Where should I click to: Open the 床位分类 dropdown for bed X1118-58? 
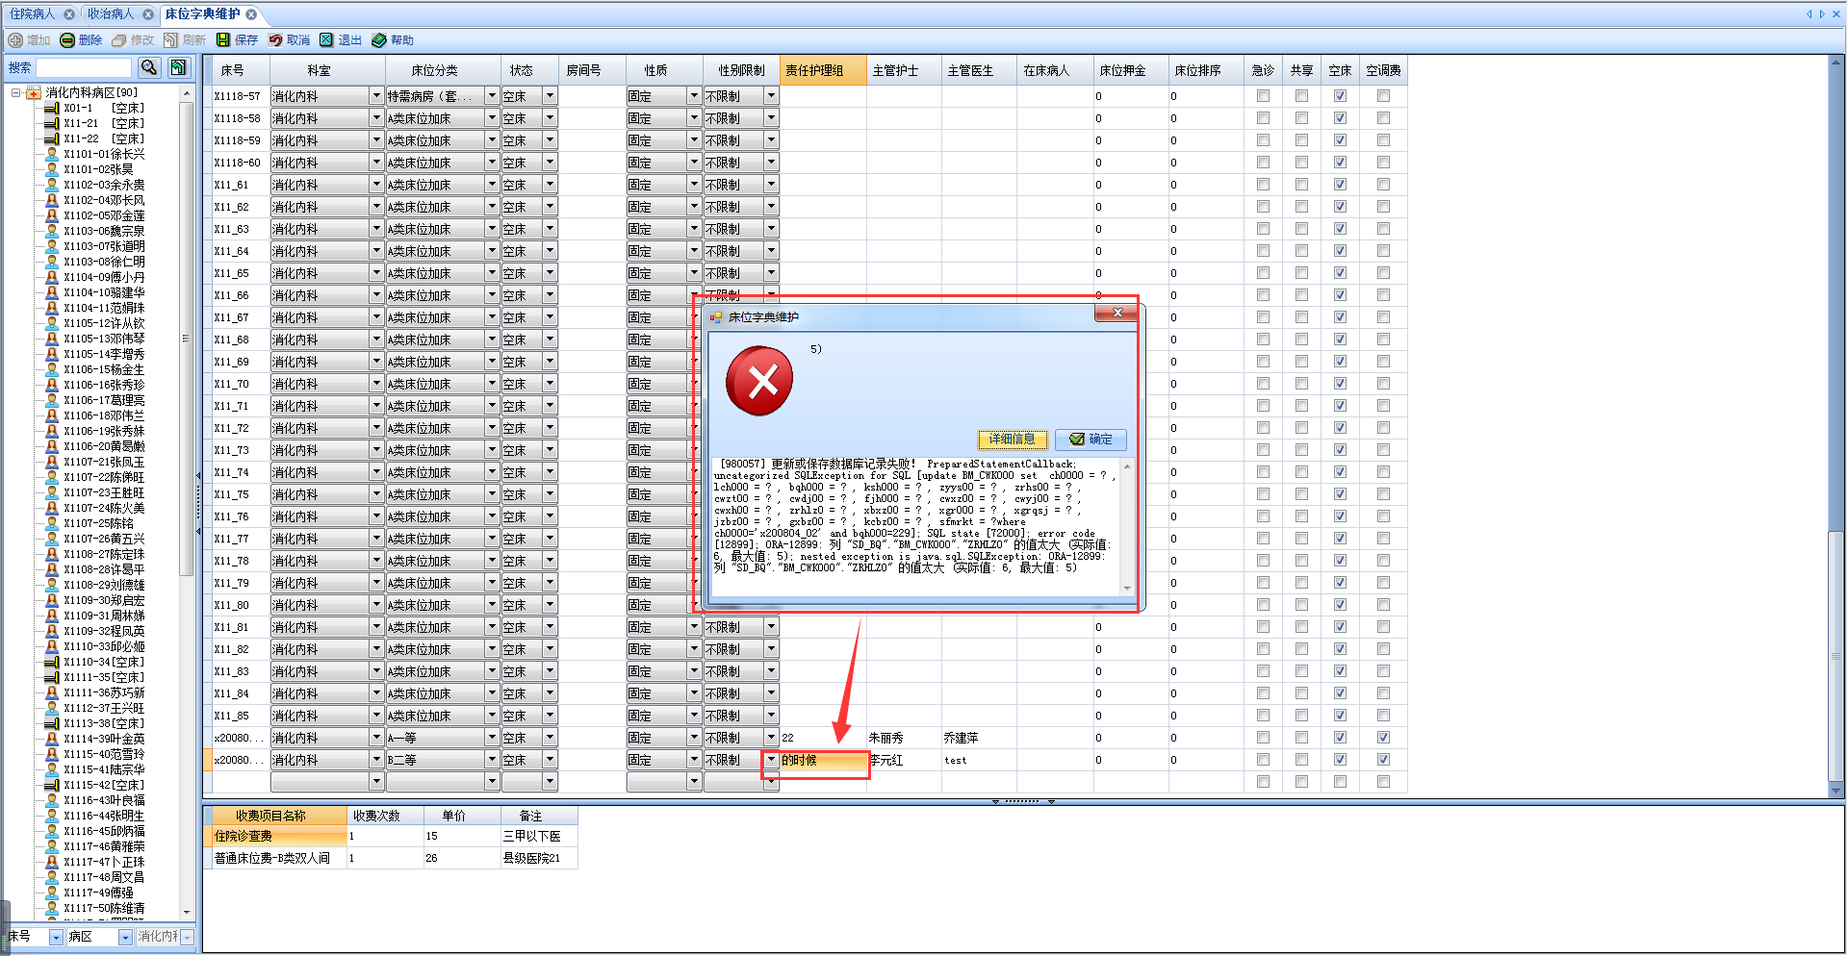pyautogui.click(x=492, y=118)
